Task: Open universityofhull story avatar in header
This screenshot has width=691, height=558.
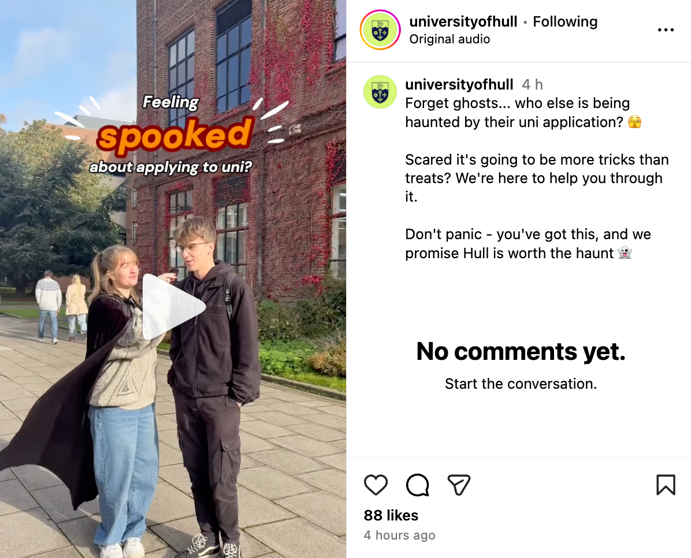Action: (x=380, y=30)
